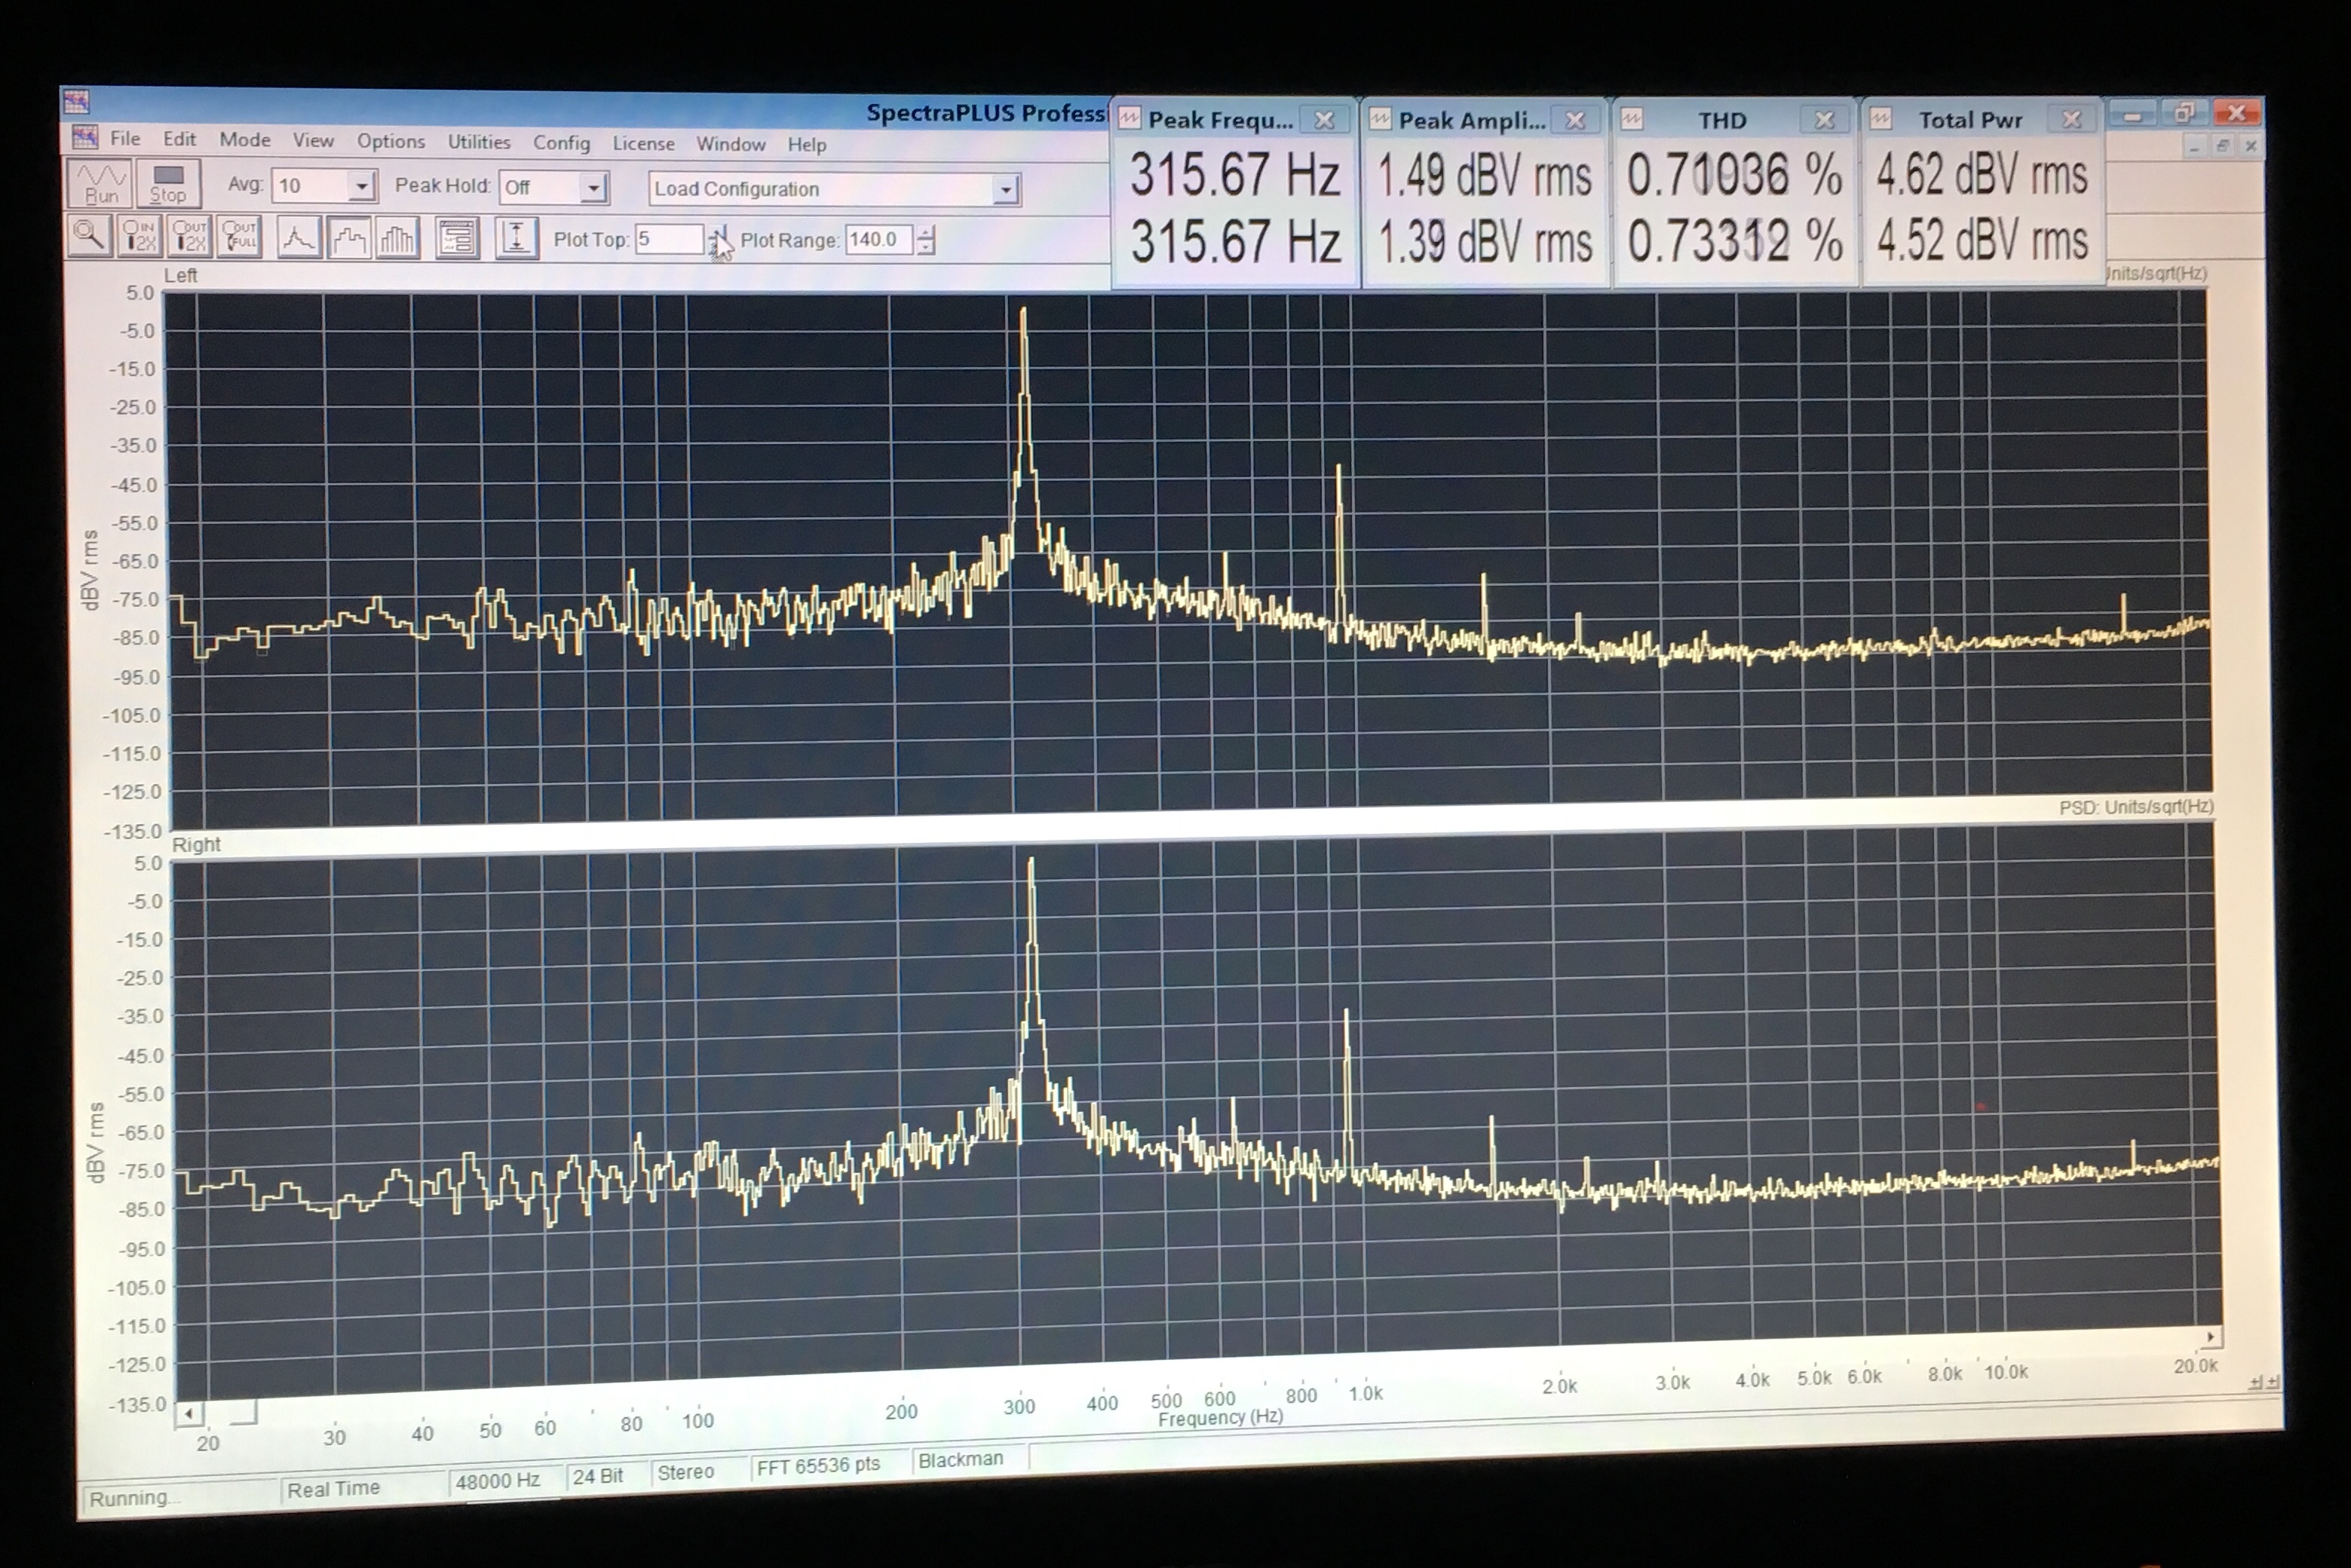The image size is (2351, 1568).
Task: Click the vertical autoscale icon
Action: [x=516, y=239]
